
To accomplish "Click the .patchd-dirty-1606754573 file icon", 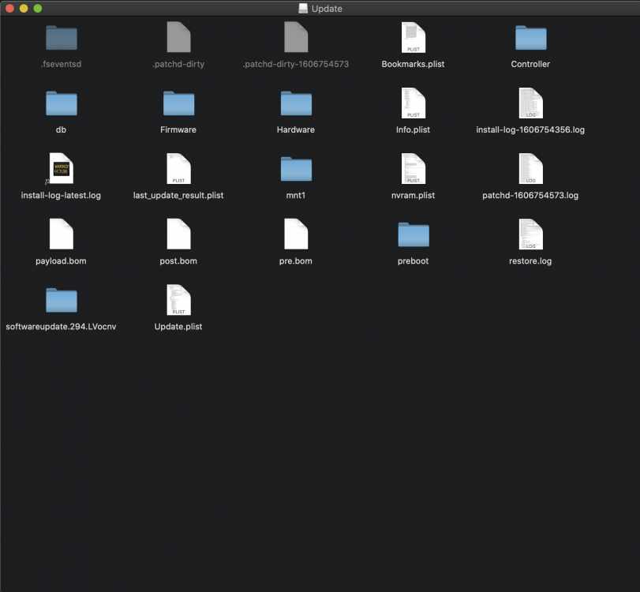I will click(296, 37).
